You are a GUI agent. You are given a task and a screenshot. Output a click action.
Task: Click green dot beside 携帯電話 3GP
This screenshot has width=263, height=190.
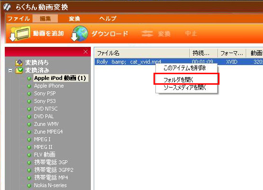(x=29, y=163)
